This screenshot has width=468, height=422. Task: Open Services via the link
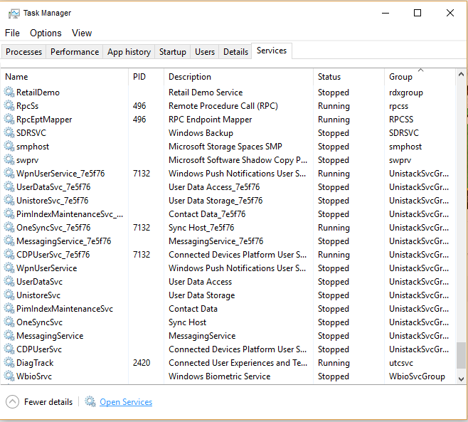coord(126,402)
